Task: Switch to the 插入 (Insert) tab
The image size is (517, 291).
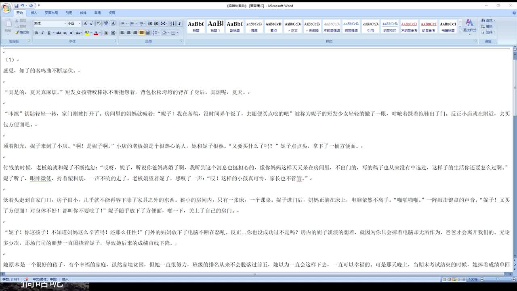Action: click(34, 13)
